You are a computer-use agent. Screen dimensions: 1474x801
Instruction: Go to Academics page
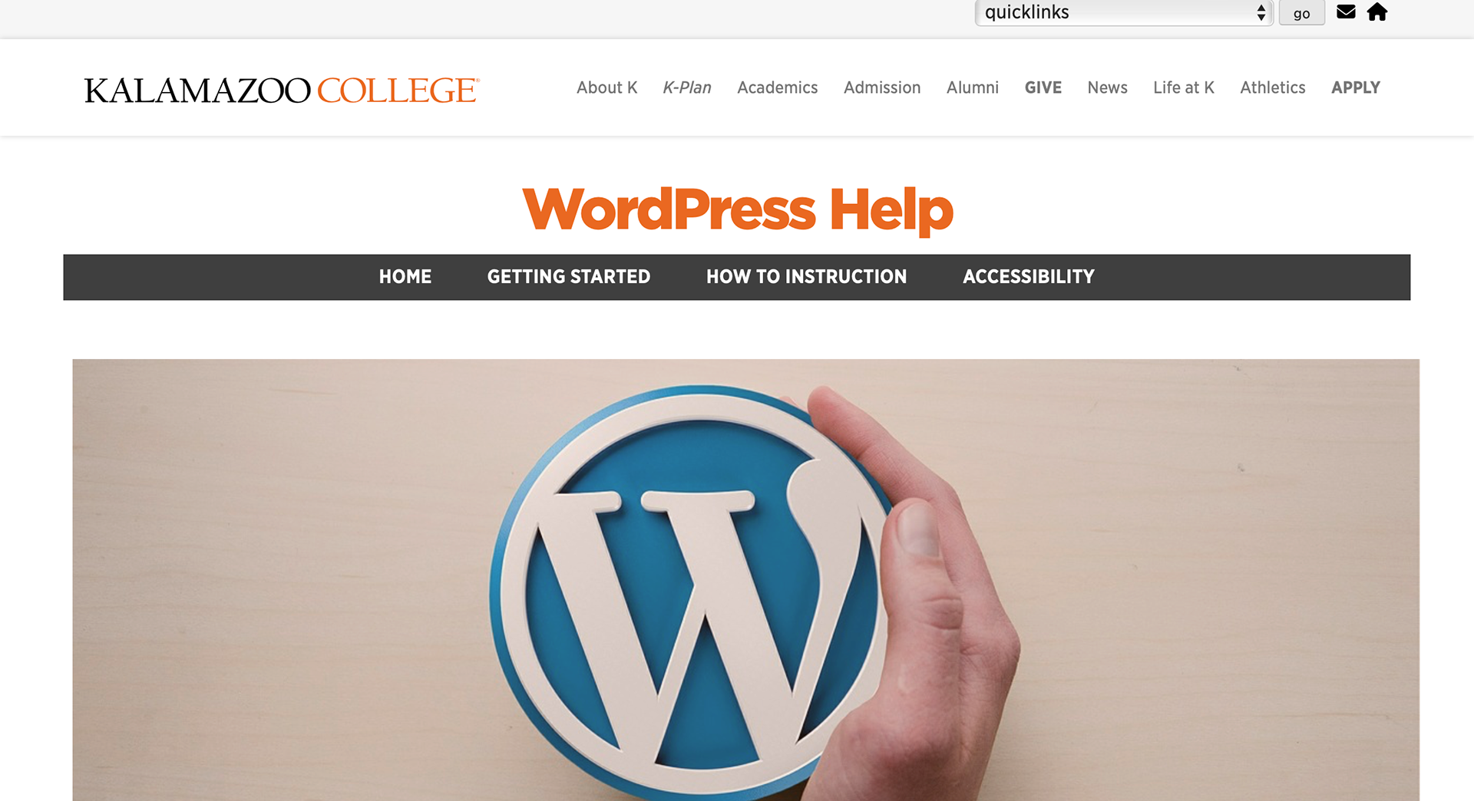click(x=778, y=87)
